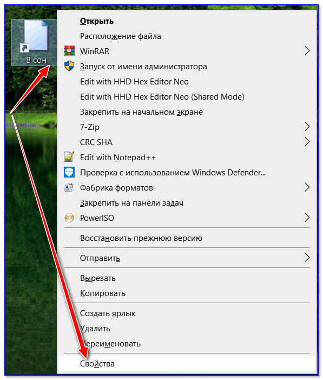
Task: Click the Фабрика форматов icon
Action: click(x=69, y=187)
